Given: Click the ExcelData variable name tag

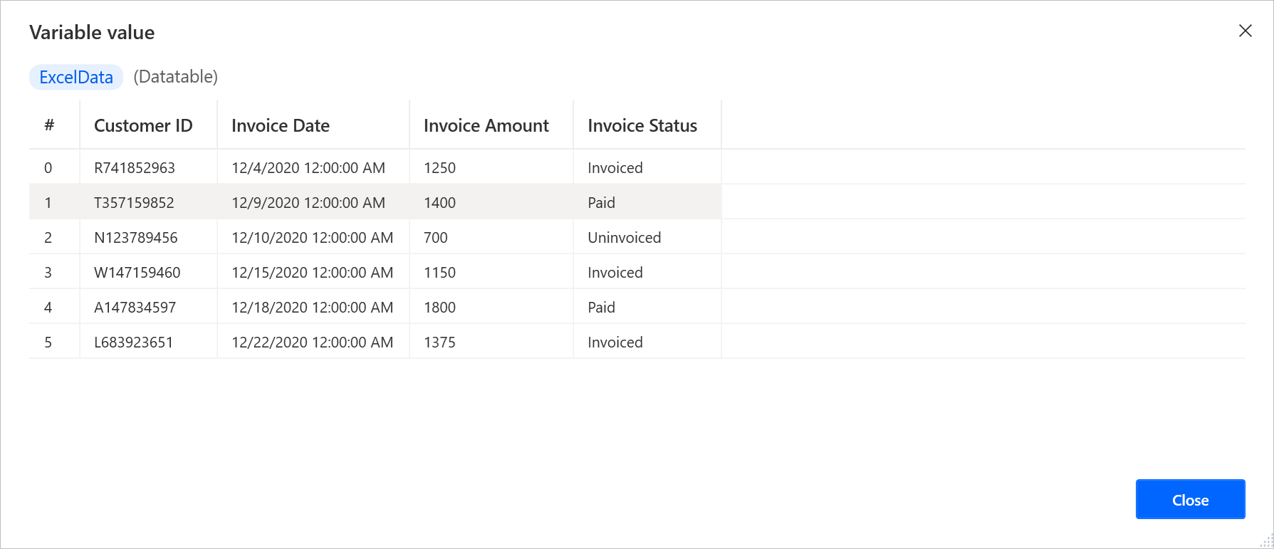Looking at the screenshot, I should (x=76, y=77).
